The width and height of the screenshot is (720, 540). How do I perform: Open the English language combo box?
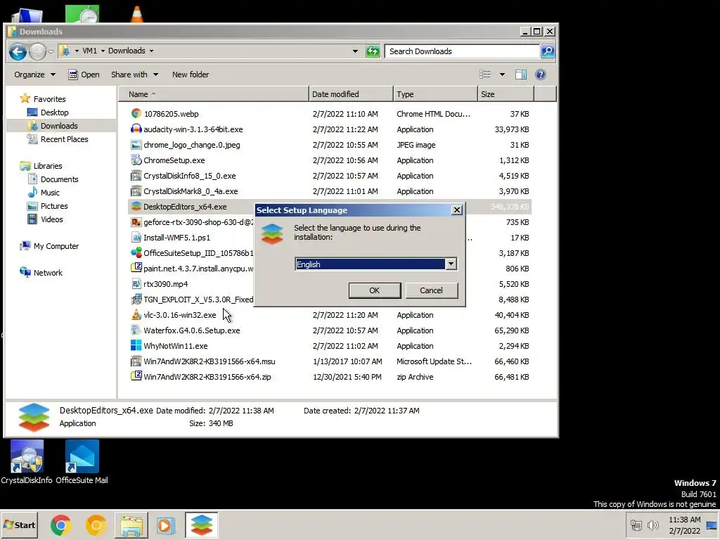pyautogui.click(x=451, y=264)
